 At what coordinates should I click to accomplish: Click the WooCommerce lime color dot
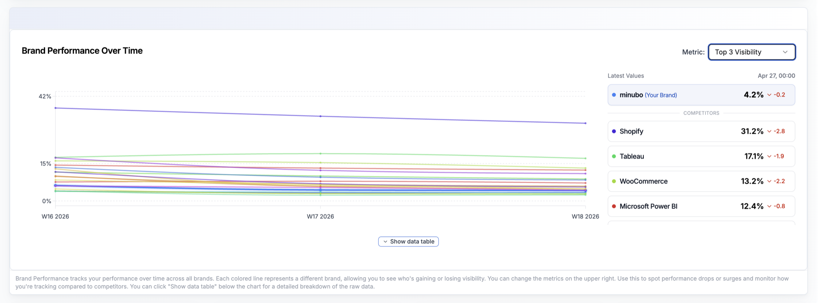[x=614, y=181]
